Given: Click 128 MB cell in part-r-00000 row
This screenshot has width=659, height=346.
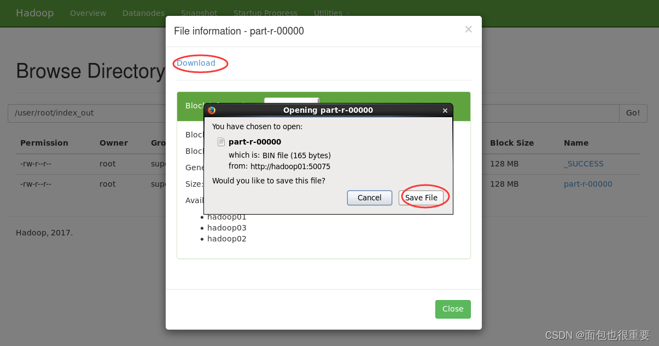Looking at the screenshot, I should coord(504,184).
